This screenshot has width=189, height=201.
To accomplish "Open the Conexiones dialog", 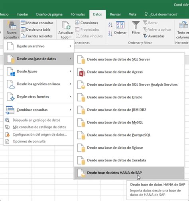I will coord(87,23).
